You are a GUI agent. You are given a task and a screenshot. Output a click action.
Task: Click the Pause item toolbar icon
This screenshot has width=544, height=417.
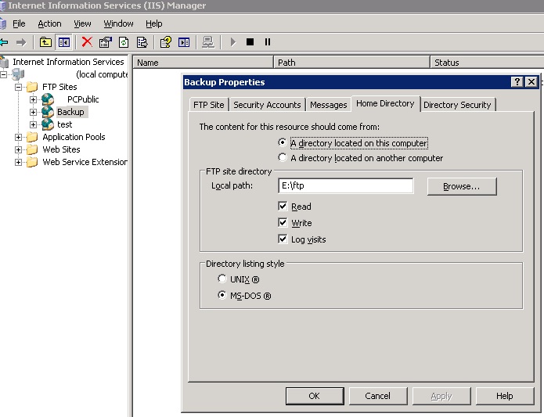[x=268, y=42]
